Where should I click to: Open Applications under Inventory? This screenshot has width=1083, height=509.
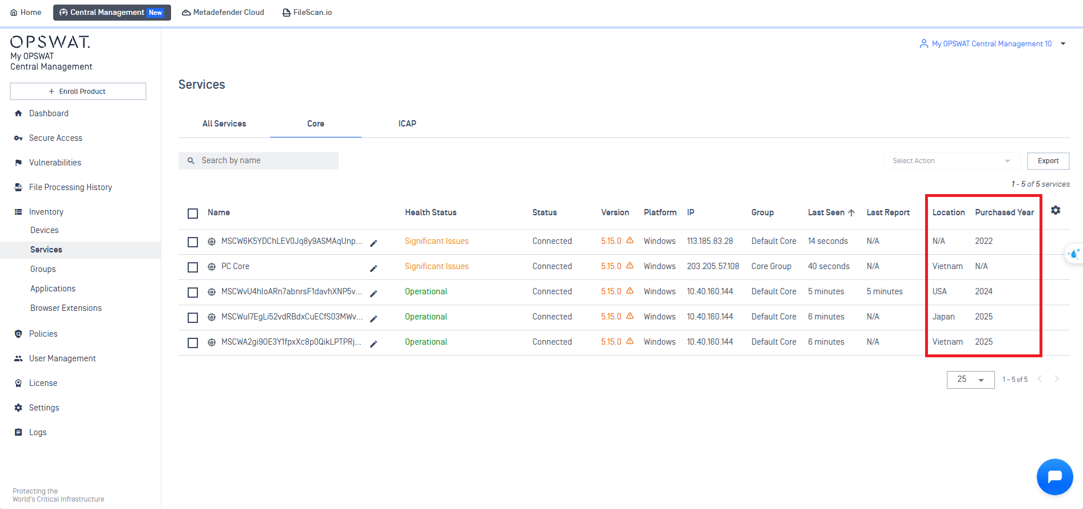coord(53,289)
